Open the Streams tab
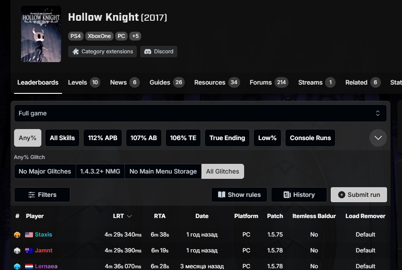Viewport: 402px width, 270px height. [317, 82]
